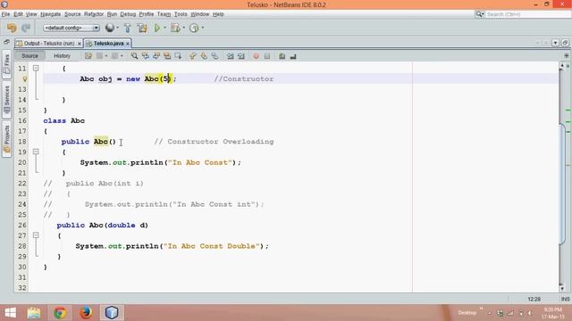
Task: Open the Tools menu
Action: (x=181, y=14)
